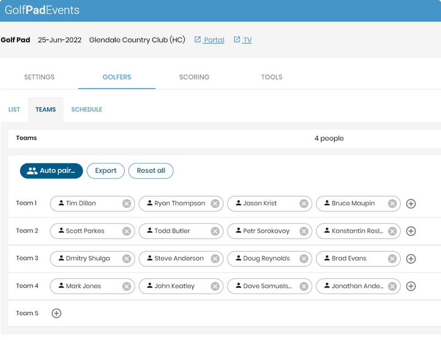Switch to the Scoring tab

pyautogui.click(x=194, y=77)
